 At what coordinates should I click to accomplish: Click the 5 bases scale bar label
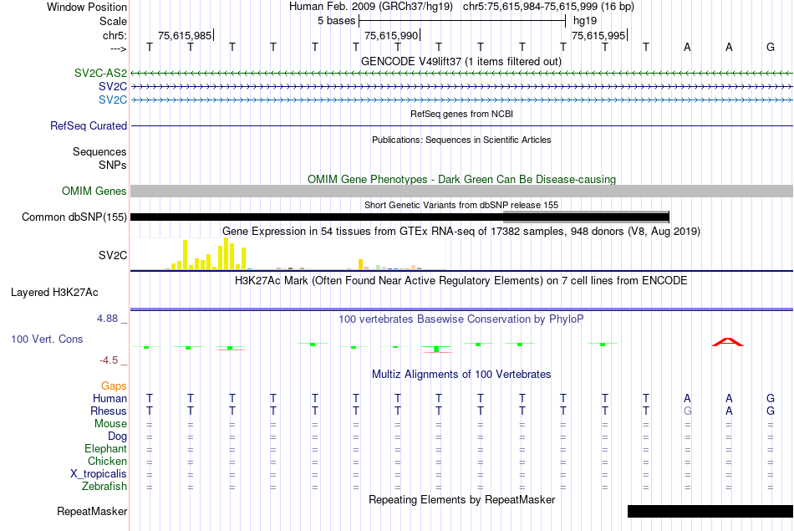(336, 21)
